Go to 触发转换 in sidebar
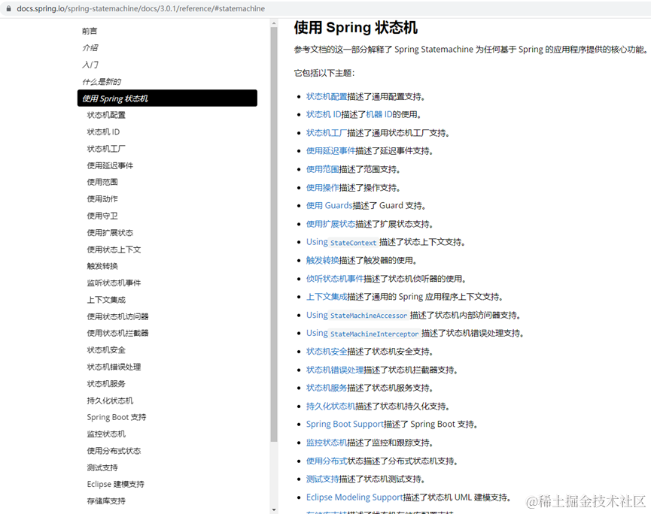This screenshot has width=651, height=514. 102,266
